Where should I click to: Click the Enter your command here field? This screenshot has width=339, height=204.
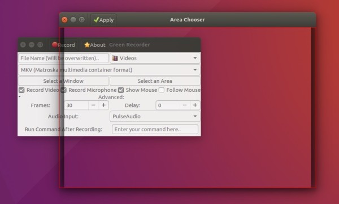(x=155, y=130)
